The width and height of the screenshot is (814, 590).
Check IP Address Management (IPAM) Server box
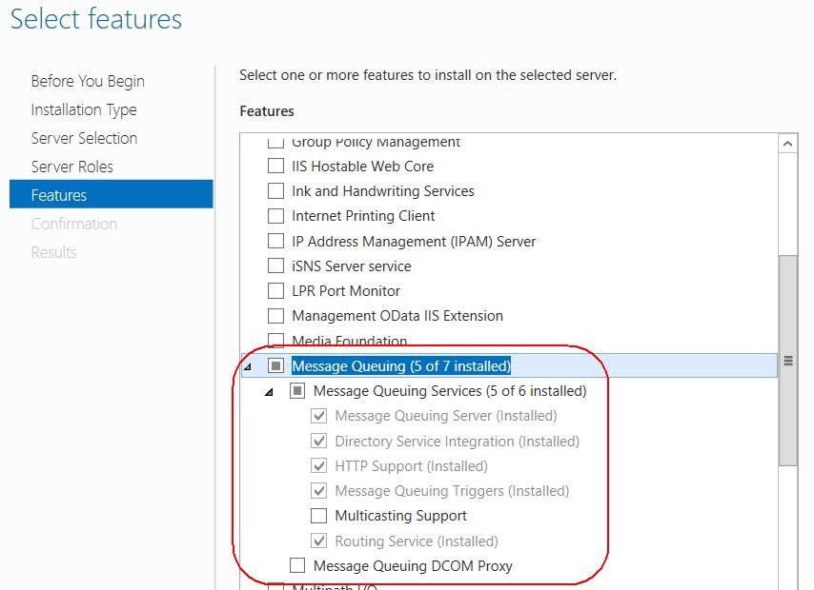coord(275,241)
